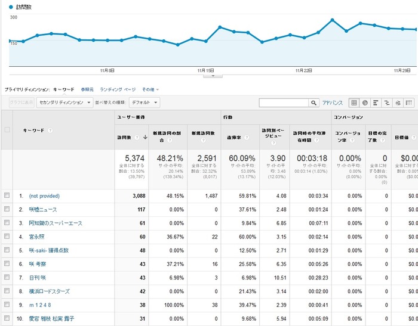The image size is (418, 326).
Task: Click visits value 3,088 in first row
Action: [139, 196]
